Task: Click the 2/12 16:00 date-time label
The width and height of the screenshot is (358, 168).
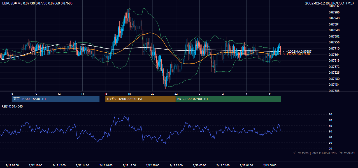Action: coord(106,165)
